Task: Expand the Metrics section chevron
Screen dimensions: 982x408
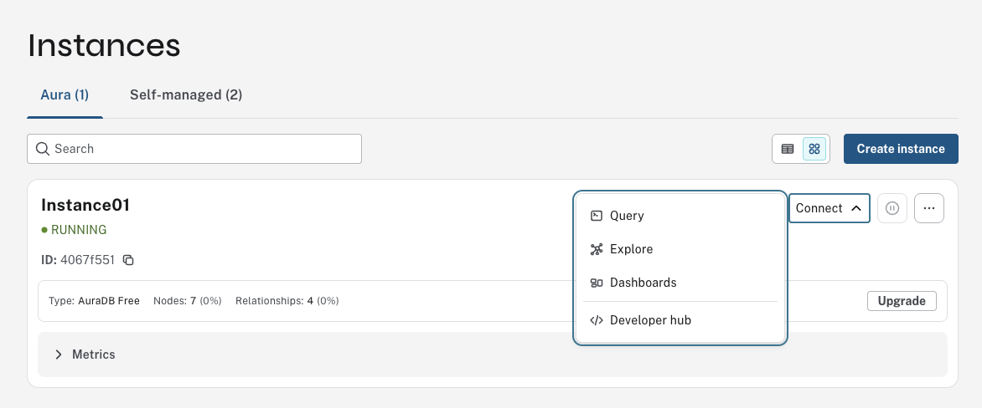Action: point(59,354)
